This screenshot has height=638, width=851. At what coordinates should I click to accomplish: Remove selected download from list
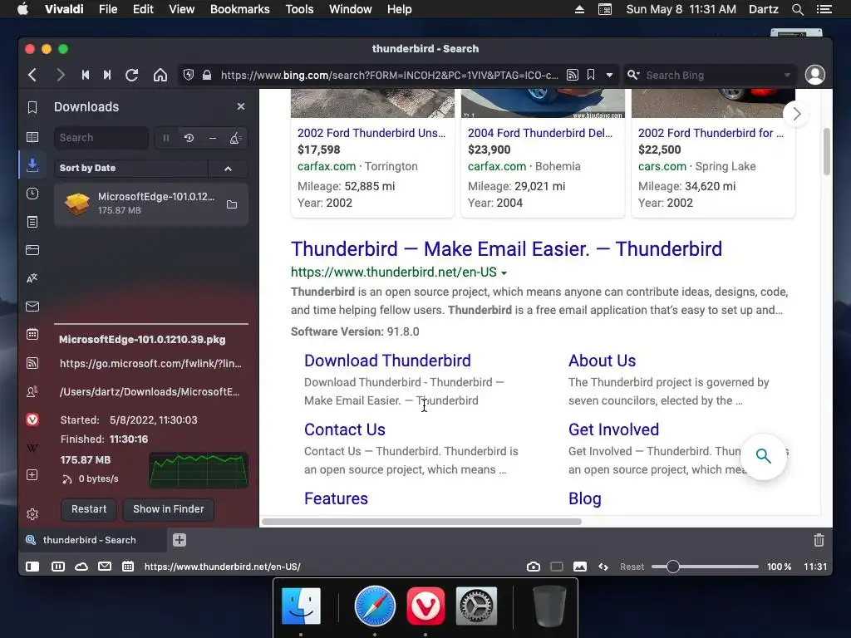tap(212, 139)
